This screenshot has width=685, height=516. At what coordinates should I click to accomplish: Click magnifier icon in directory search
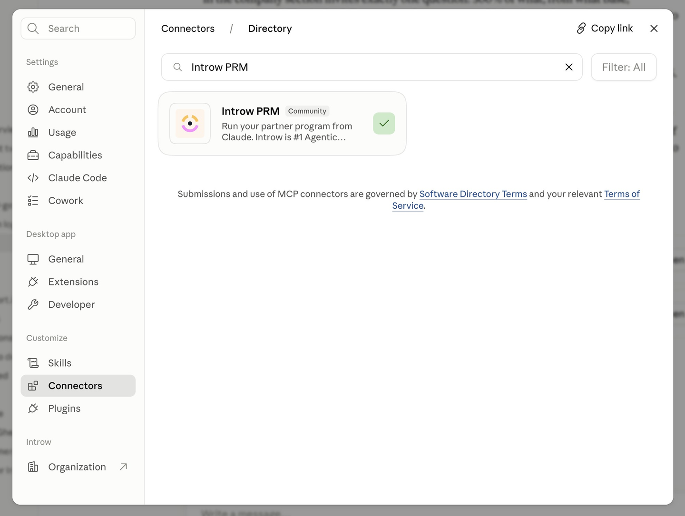(x=177, y=67)
